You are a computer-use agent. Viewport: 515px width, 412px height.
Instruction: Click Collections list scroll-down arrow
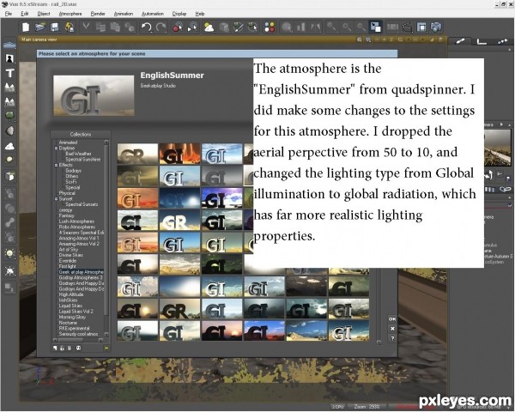tap(106, 335)
